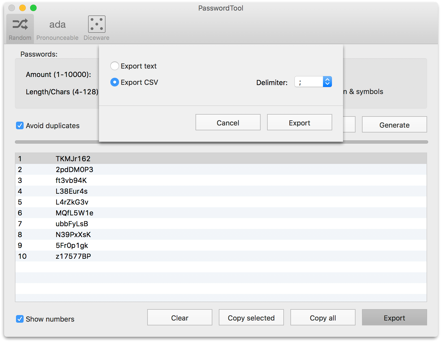Copy all generated passwords
Image resolution: width=442 pixels, height=343 pixels.
coord(322,317)
